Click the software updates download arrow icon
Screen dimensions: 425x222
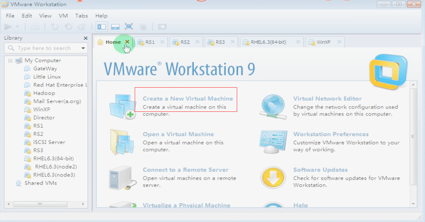point(273,178)
